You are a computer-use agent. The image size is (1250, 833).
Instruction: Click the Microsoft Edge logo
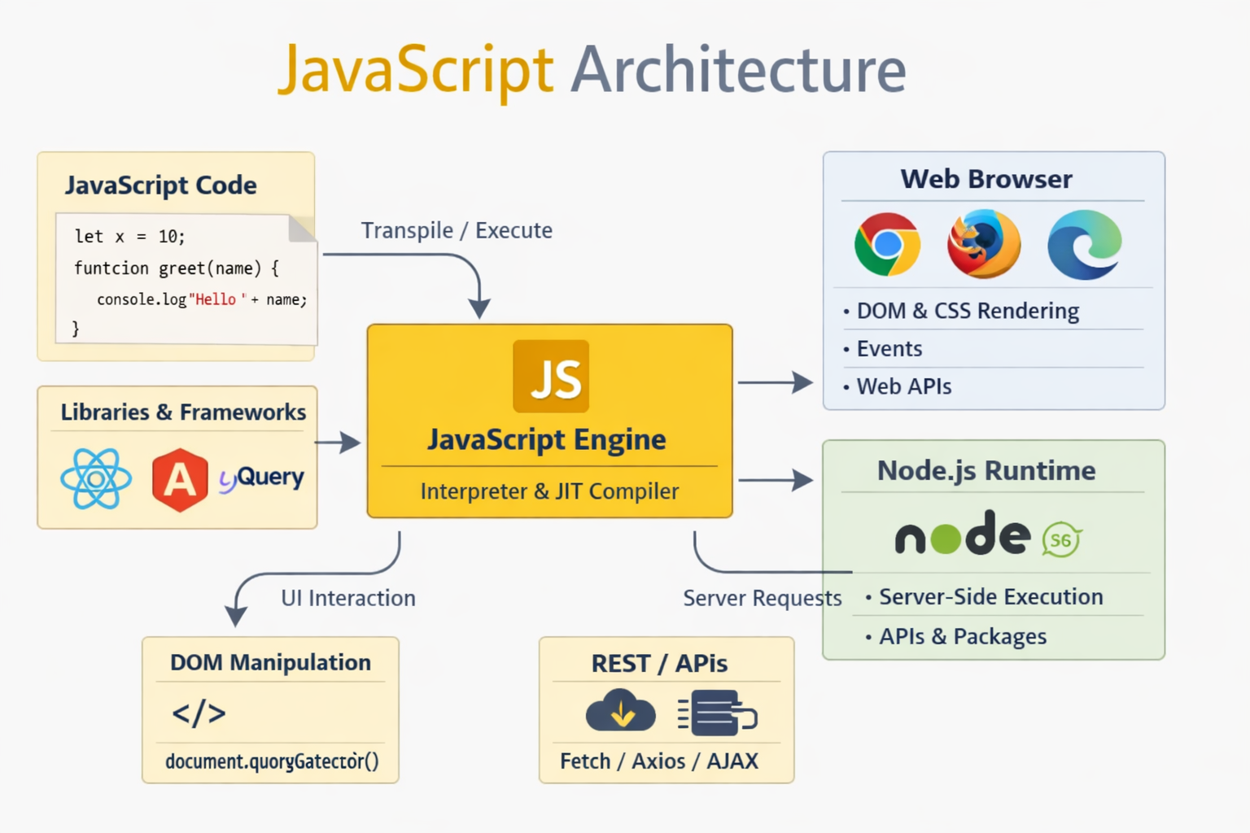tap(1085, 245)
